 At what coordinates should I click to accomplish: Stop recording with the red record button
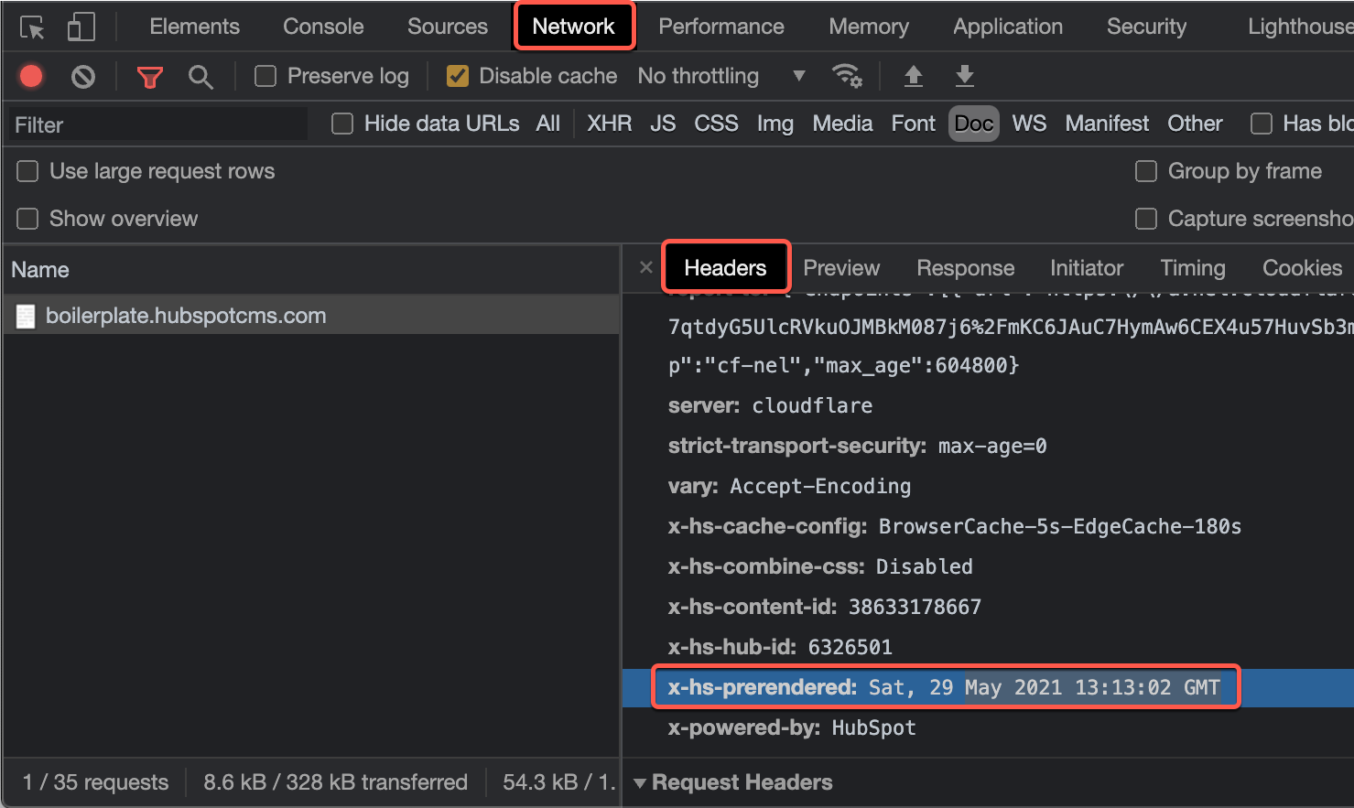tap(31, 76)
